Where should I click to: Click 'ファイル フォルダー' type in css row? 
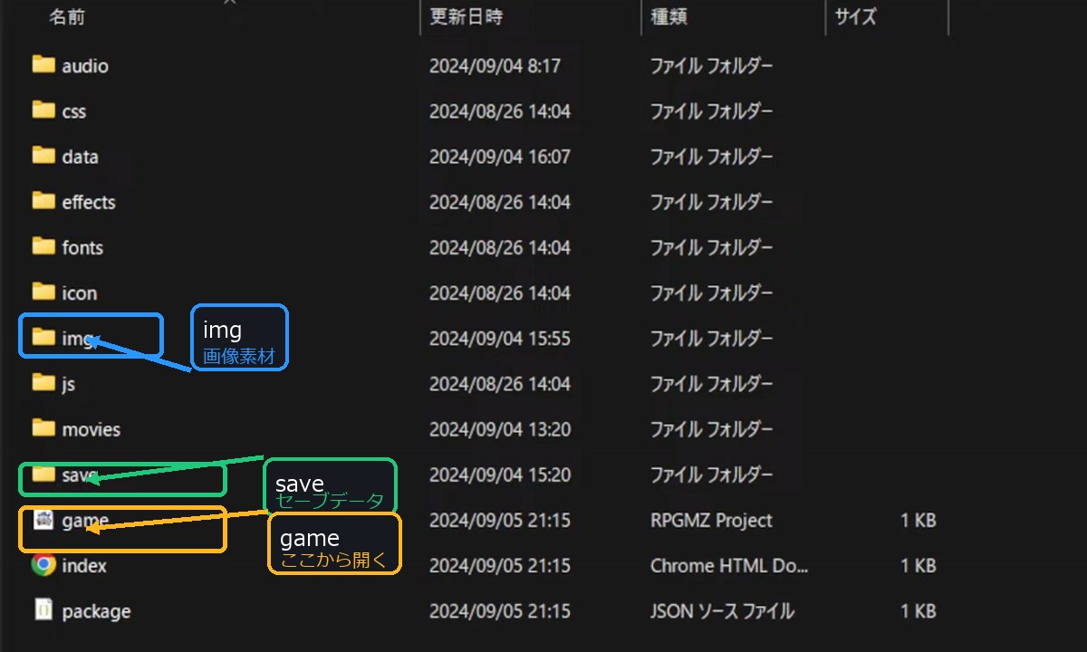point(712,111)
